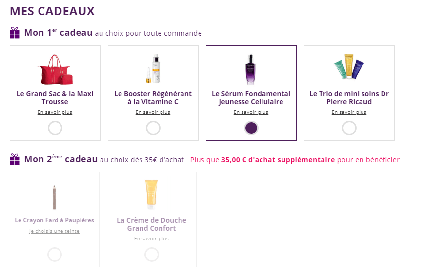Open En savoir plus for Crème de Douche
The height and width of the screenshot is (277, 443).
tap(152, 239)
